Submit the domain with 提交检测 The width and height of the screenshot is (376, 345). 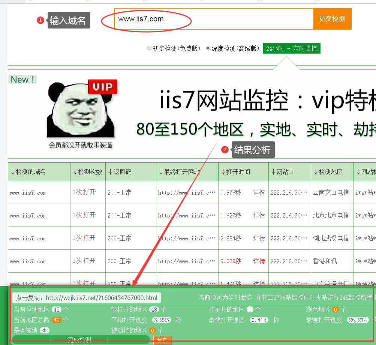point(332,19)
